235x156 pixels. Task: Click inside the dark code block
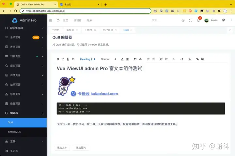[x=141, y=108]
